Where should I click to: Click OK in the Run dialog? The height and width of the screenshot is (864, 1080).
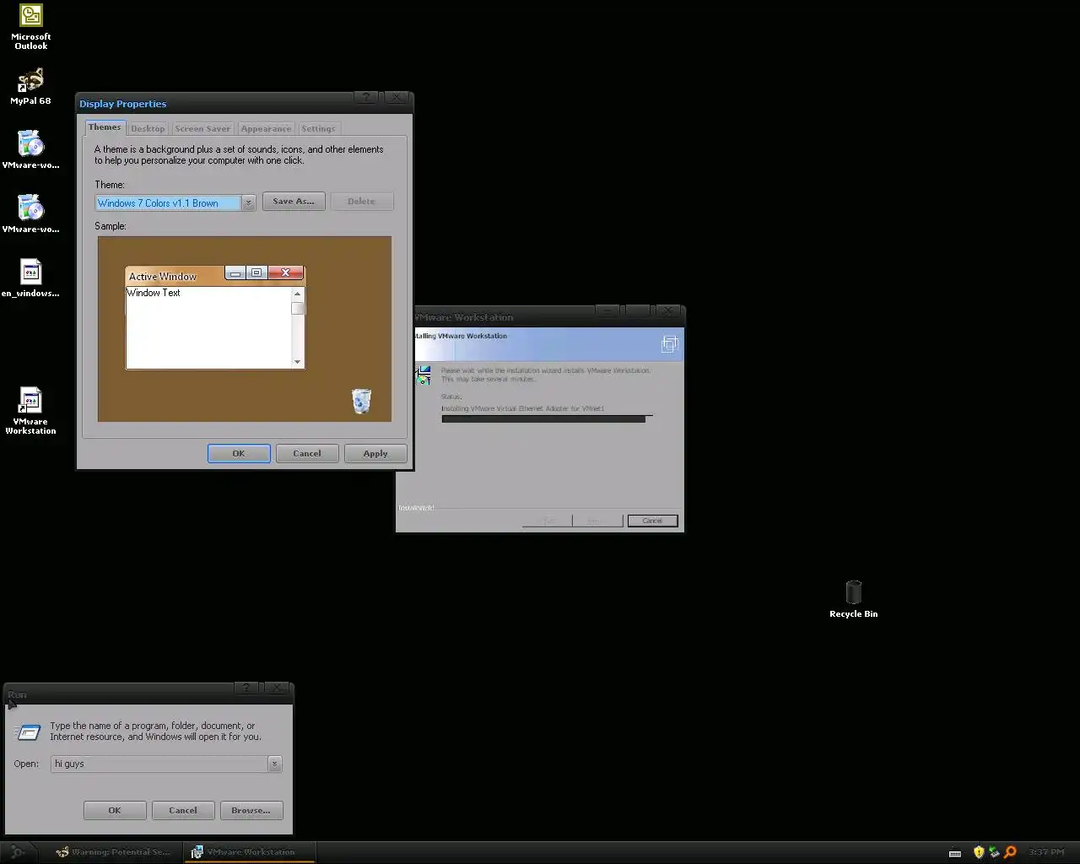tap(115, 811)
